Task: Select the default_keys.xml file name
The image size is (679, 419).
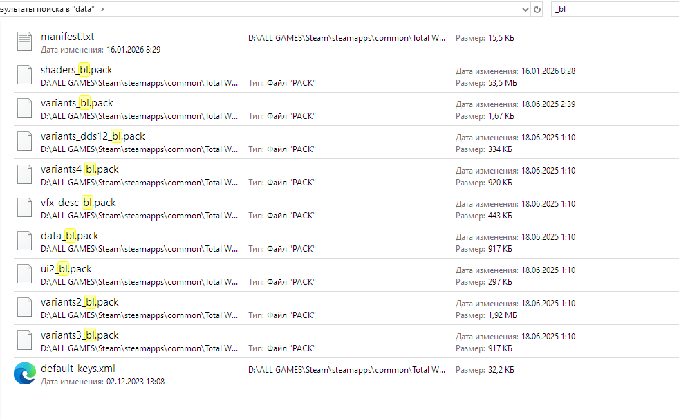Action: point(78,369)
